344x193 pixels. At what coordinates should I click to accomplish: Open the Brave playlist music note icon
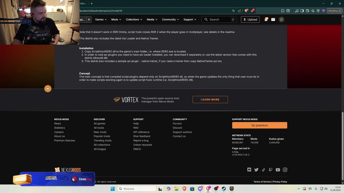297,11
